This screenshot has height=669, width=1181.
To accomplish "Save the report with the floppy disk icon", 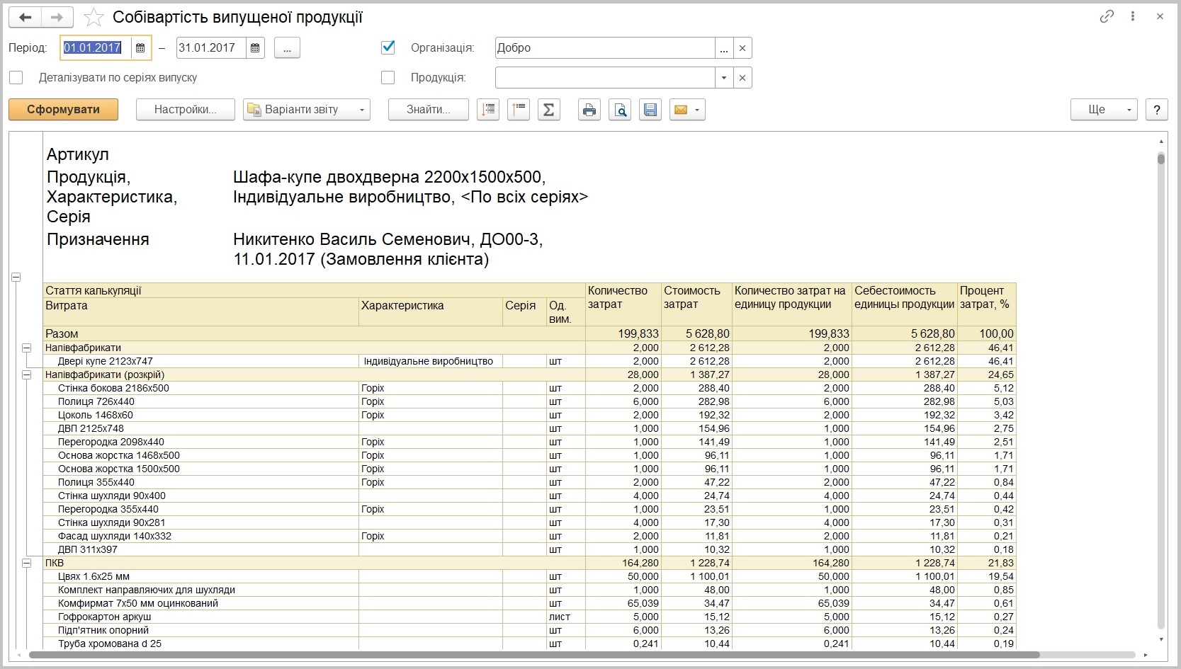I will 650,110.
